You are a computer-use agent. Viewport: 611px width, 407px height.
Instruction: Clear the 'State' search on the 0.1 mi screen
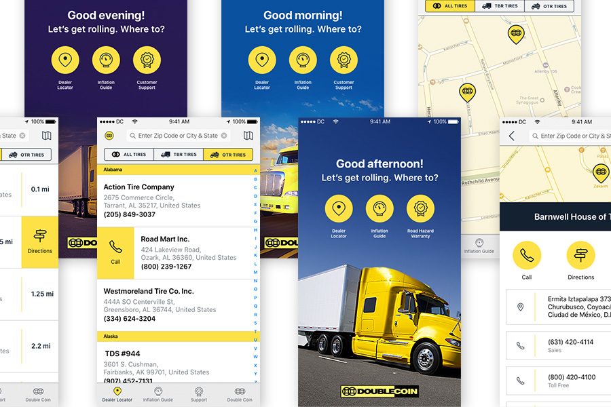point(22,136)
